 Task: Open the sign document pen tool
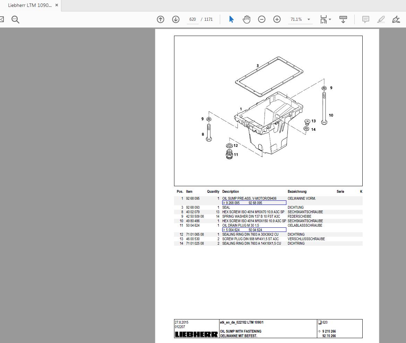pos(396,19)
